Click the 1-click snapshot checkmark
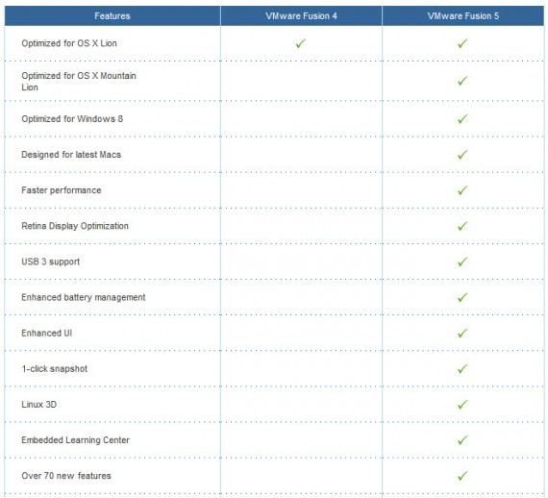The image size is (548, 498). tap(462, 369)
